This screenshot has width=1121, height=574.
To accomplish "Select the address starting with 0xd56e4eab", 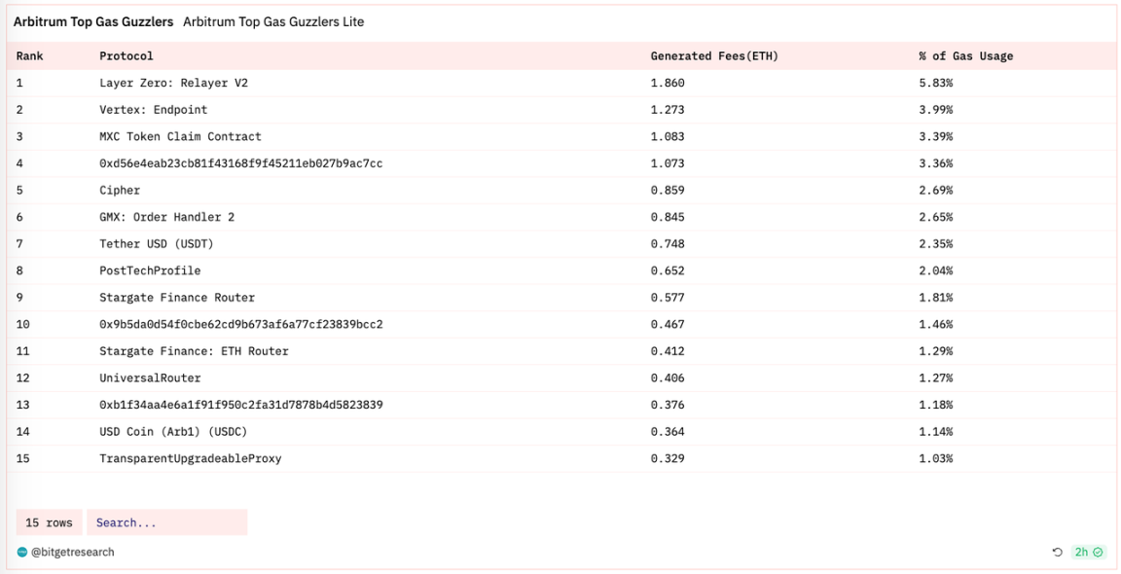I will click(x=240, y=163).
